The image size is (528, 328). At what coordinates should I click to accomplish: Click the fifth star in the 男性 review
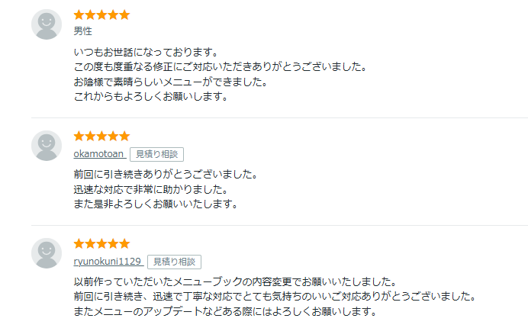click(x=124, y=15)
